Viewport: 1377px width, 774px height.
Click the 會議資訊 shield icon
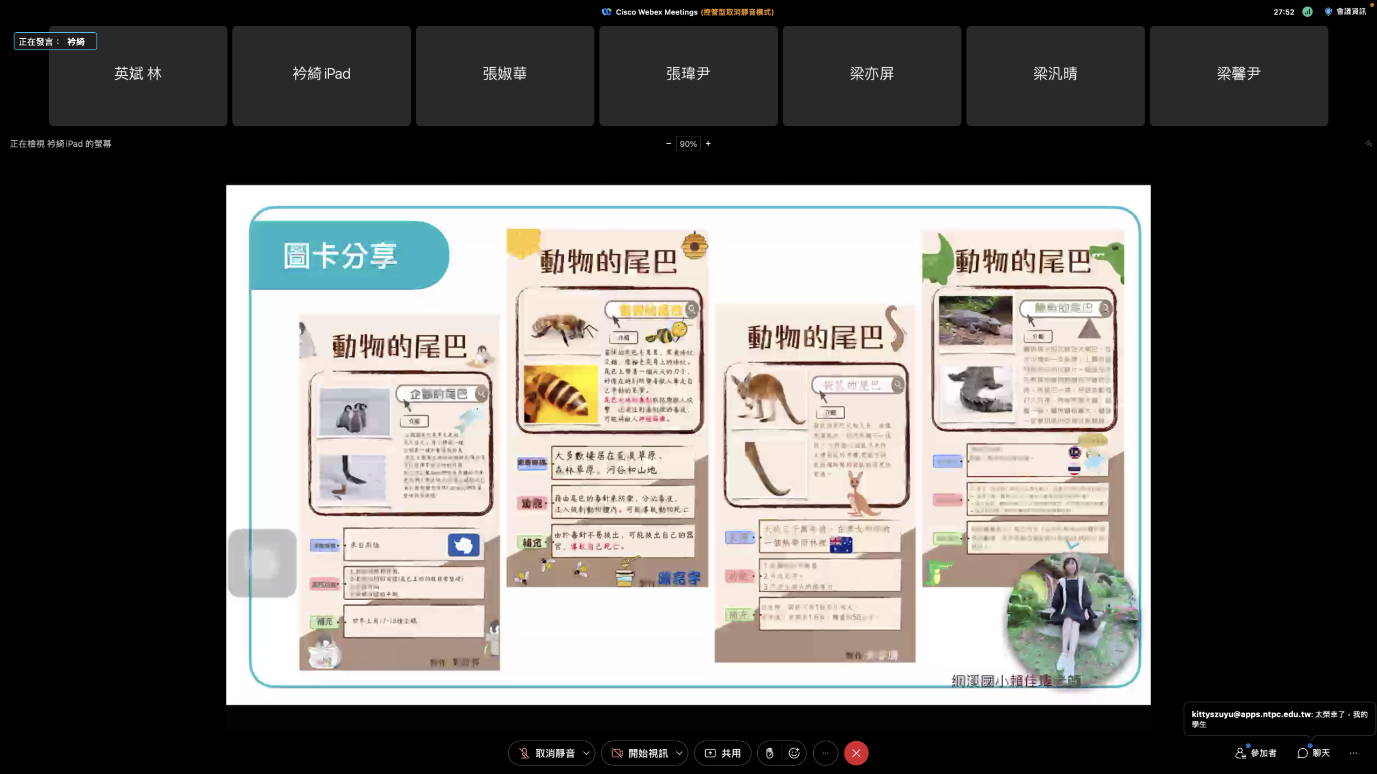coord(1328,12)
